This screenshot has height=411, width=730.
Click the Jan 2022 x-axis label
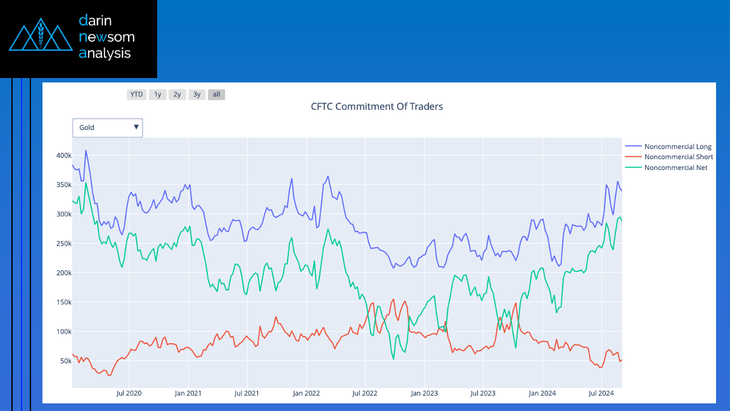(306, 393)
